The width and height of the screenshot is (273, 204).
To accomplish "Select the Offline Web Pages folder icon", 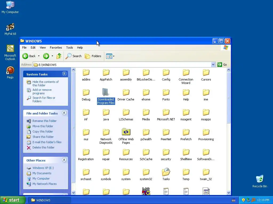I will tap(126, 132).
